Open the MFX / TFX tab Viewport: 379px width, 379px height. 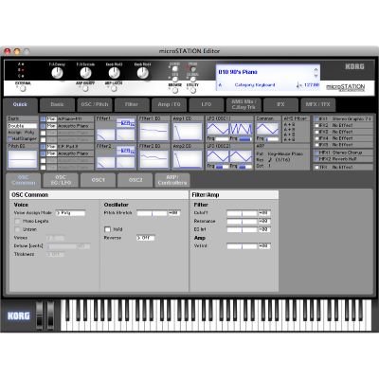[317, 104]
